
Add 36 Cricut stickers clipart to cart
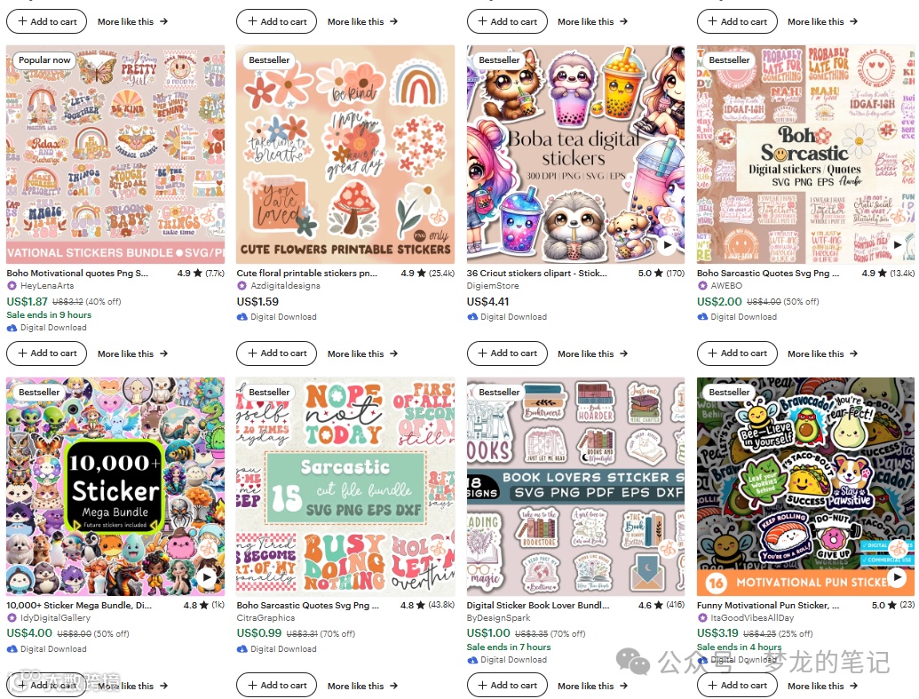pos(507,353)
